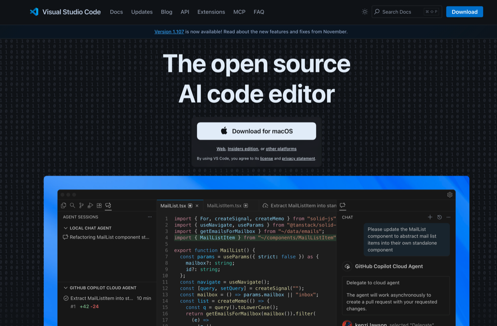Click the Download for macOS button
Screen dimensions: 497x326
click(256, 131)
